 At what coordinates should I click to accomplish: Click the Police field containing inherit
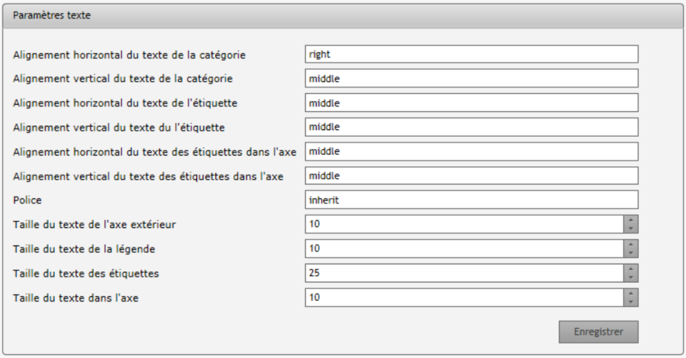471,200
